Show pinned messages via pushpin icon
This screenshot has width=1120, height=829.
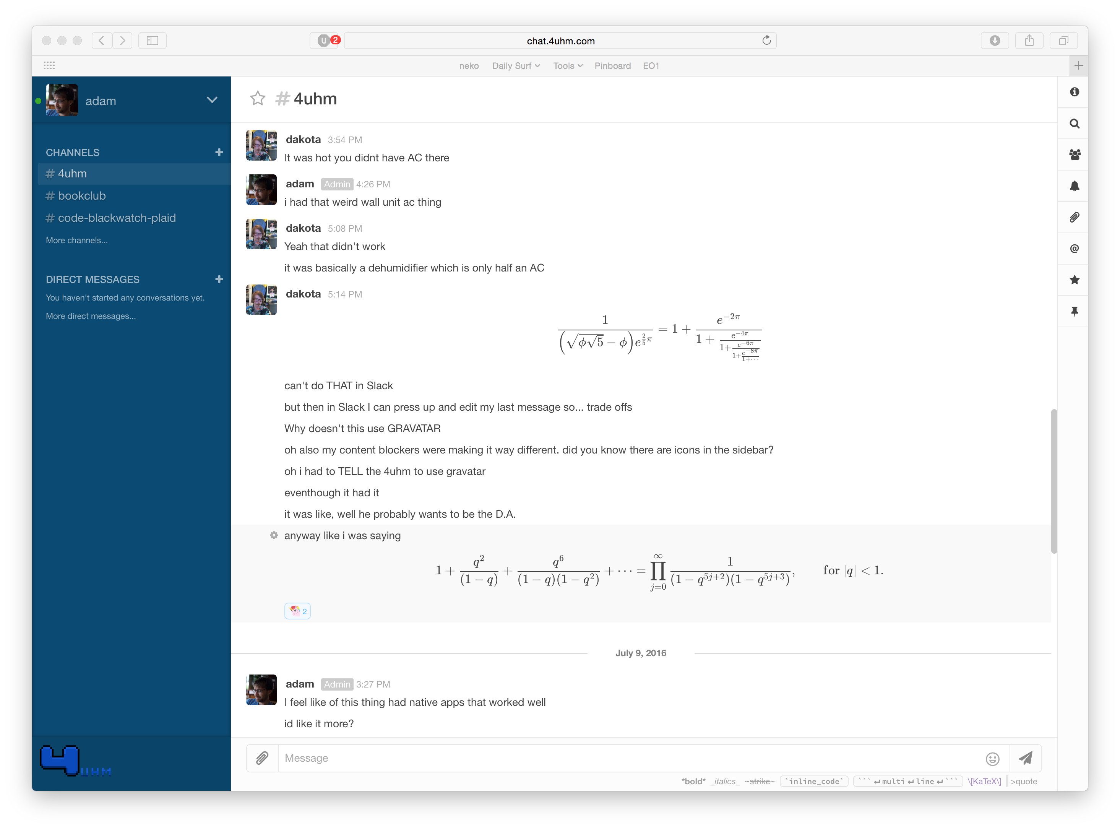(1074, 311)
